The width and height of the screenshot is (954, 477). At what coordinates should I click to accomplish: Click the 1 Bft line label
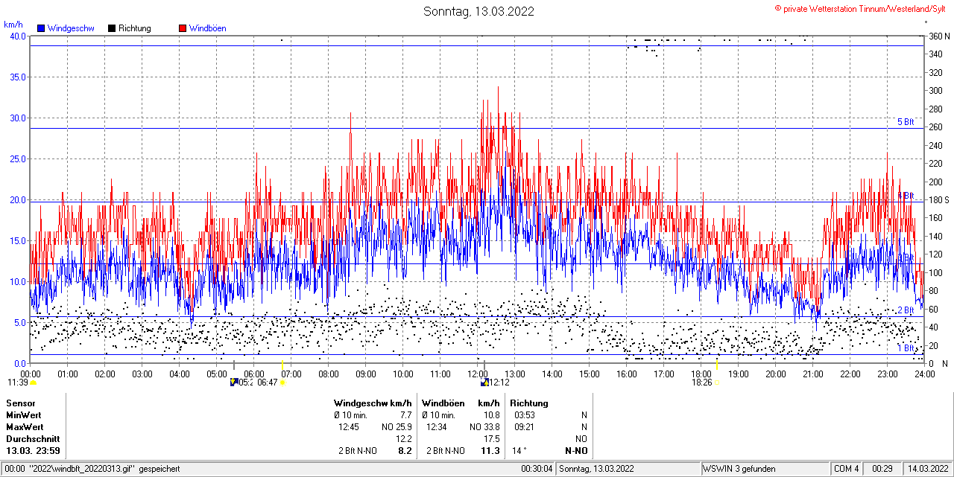point(905,348)
